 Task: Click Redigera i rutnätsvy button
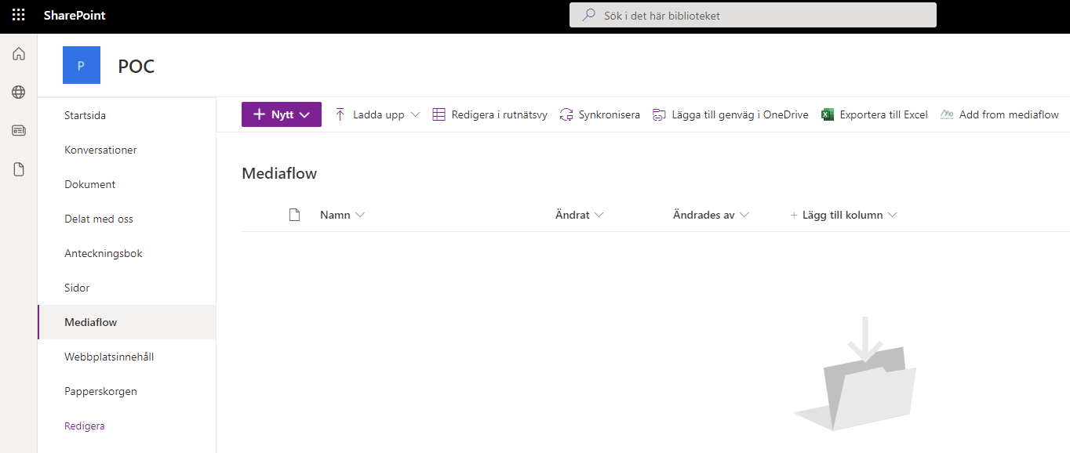point(490,114)
